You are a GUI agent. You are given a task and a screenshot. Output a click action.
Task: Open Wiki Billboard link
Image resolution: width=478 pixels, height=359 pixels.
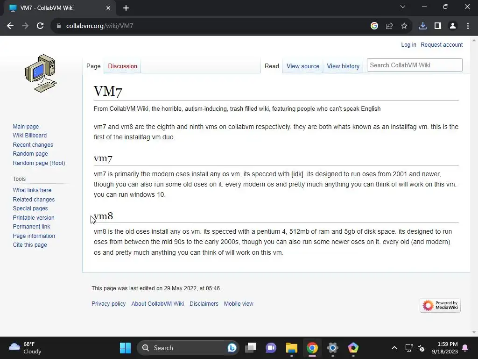pyautogui.click(x=29, y=136)
